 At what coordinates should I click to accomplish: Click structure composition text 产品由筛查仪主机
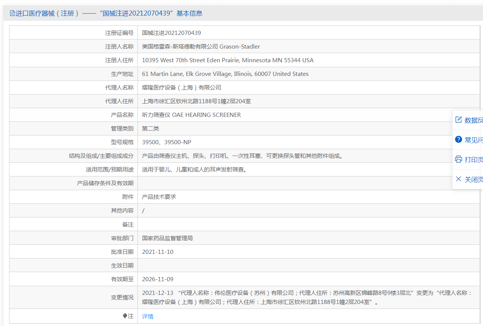(x=243, y=156)
